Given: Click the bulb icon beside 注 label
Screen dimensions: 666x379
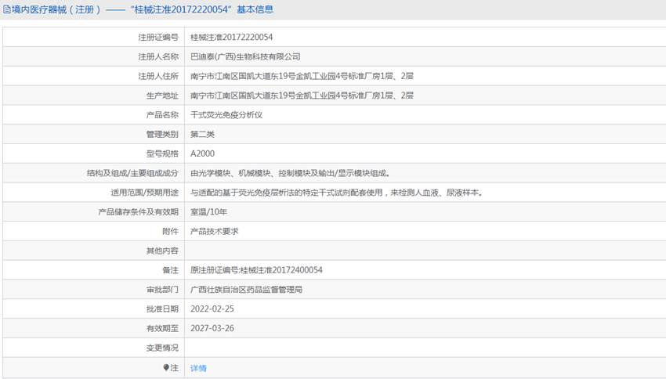Looking at the screenshot, I should coord(166,367).
